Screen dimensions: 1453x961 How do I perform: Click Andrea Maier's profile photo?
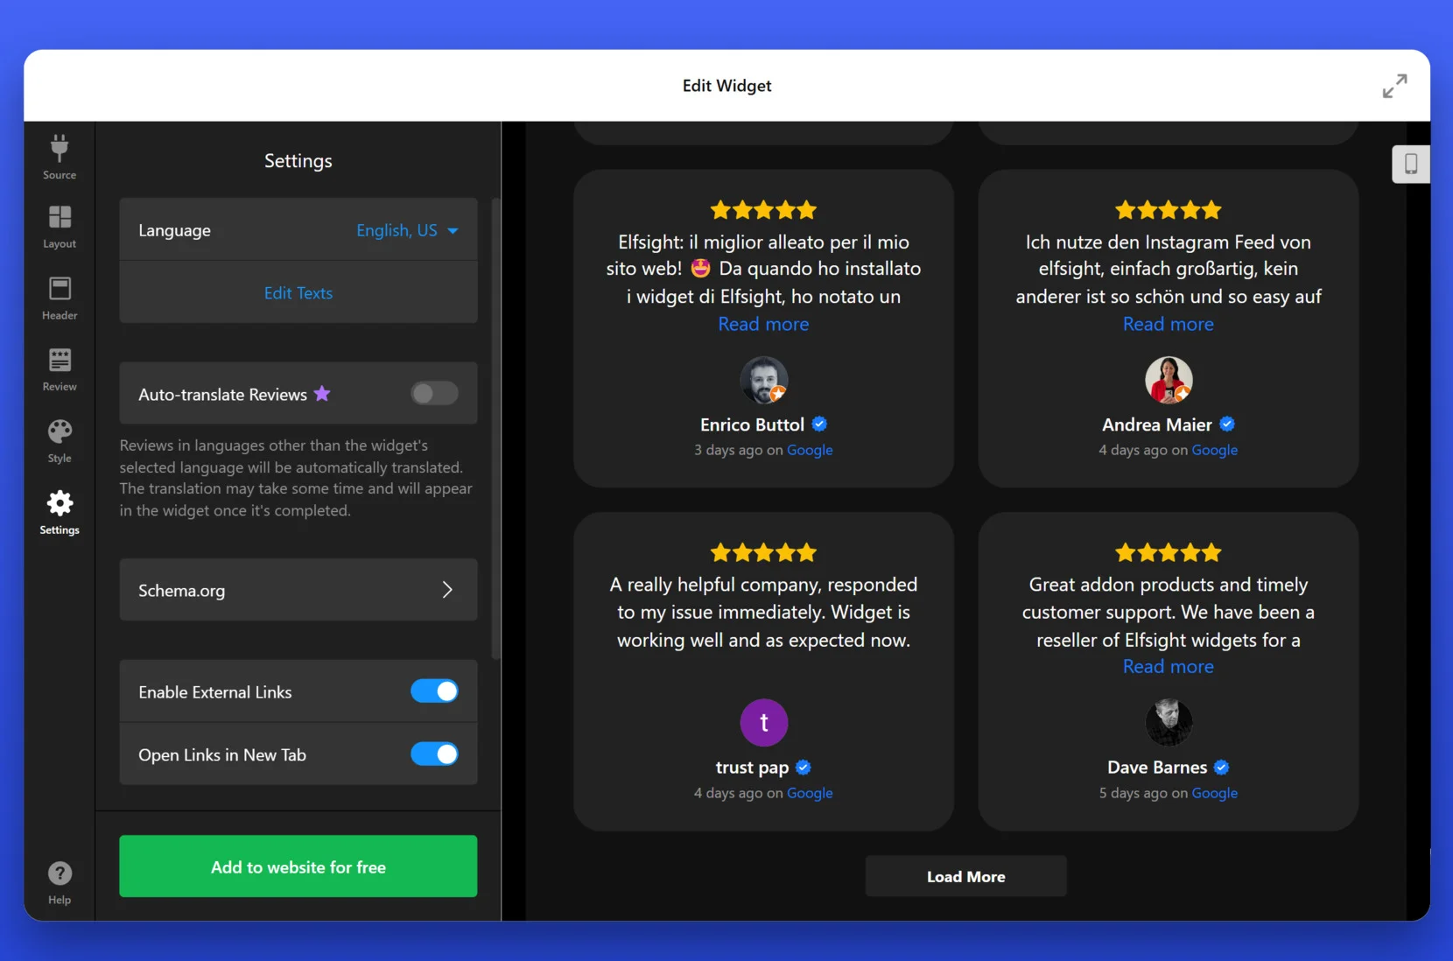(x=1169, y=380)
